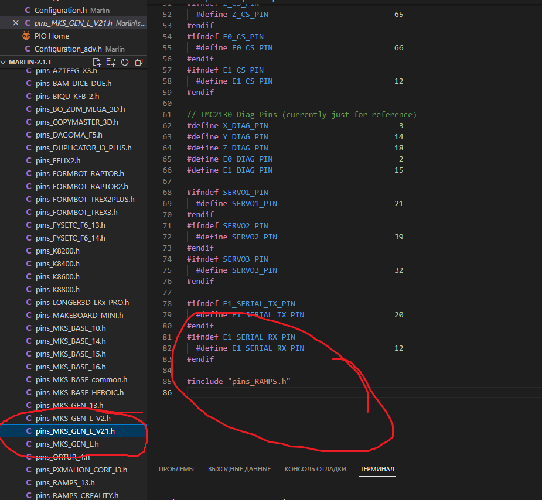Place cursor on empty line 86
Viewport: 542px width, 500px height.
(293, 392)
